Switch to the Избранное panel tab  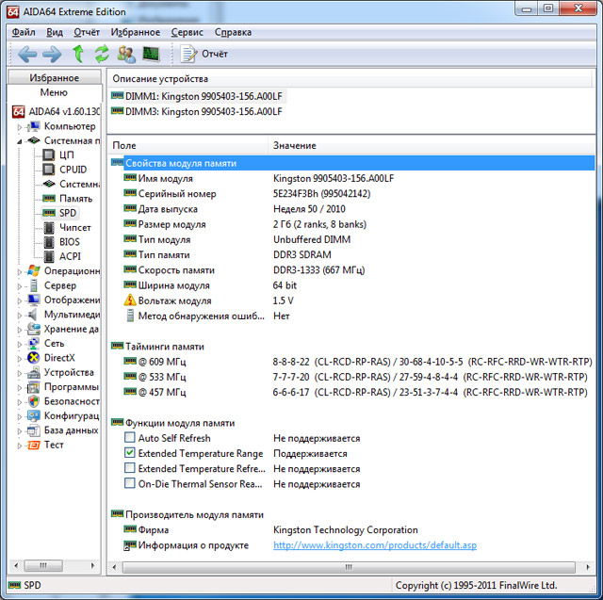pyautogui.click(x=55, y=77)
